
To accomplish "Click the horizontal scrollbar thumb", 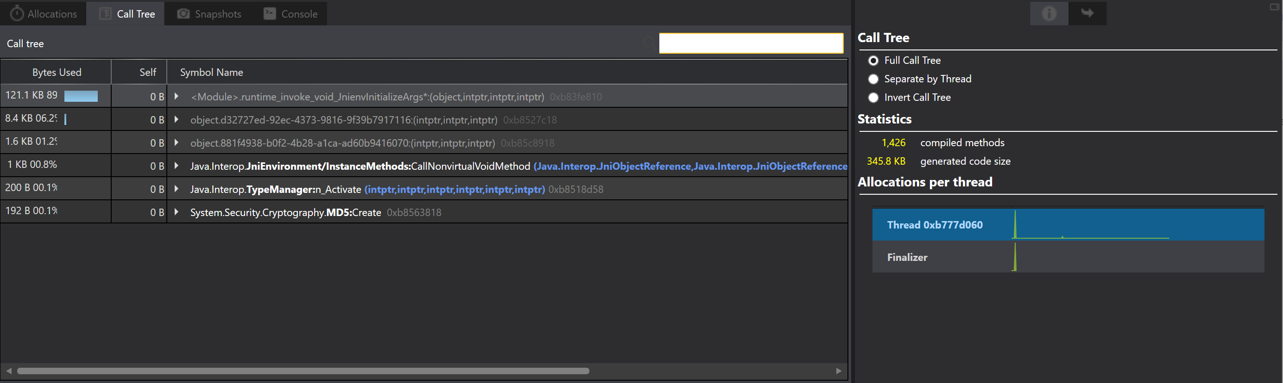I will pos(303,371).
